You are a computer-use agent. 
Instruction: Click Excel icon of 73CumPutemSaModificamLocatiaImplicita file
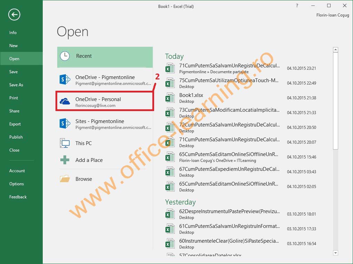tap(170, 113)
